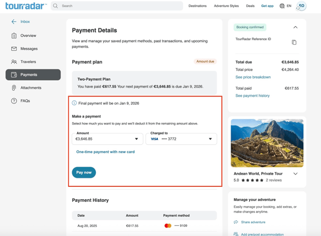Collapse the Booking confirmed panel
The height and width of the screenshot is (236, 321).
pos(295,27)
